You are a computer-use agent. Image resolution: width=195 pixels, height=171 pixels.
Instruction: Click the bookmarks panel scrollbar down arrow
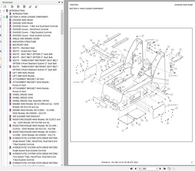tap(62, 165)
